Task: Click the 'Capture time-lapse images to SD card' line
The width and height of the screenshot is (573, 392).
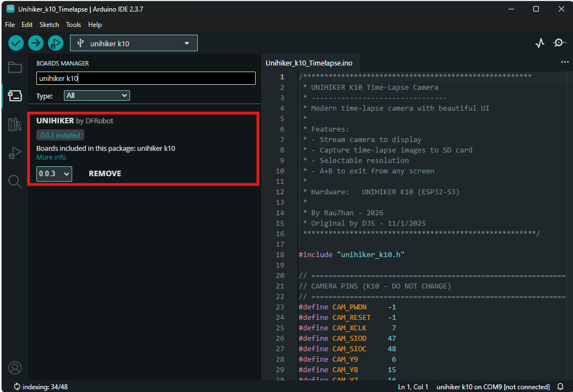Action: (x=388, y=150)
